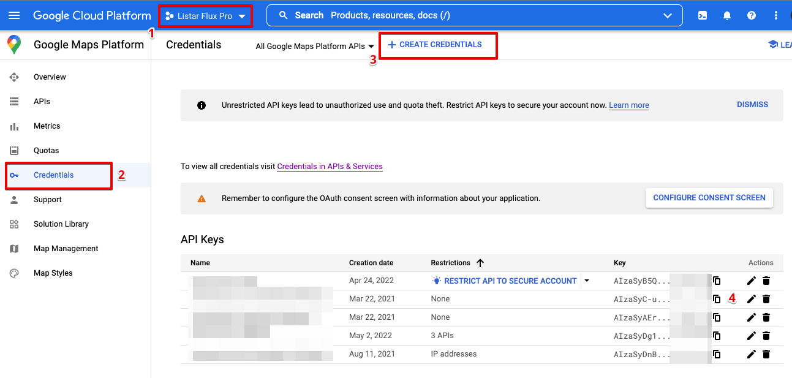Select the 'Mar 22, 2021' date beside AIzaSyC-u

tap(372, 299)
